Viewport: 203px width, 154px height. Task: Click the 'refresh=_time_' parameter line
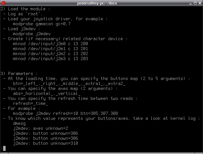[x=30, y=103]
